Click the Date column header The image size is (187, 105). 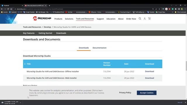(x=126, y=64)
